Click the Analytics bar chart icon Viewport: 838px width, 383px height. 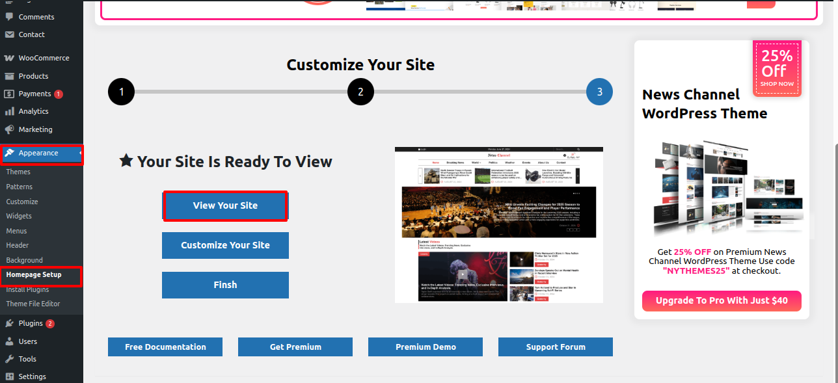9,111
